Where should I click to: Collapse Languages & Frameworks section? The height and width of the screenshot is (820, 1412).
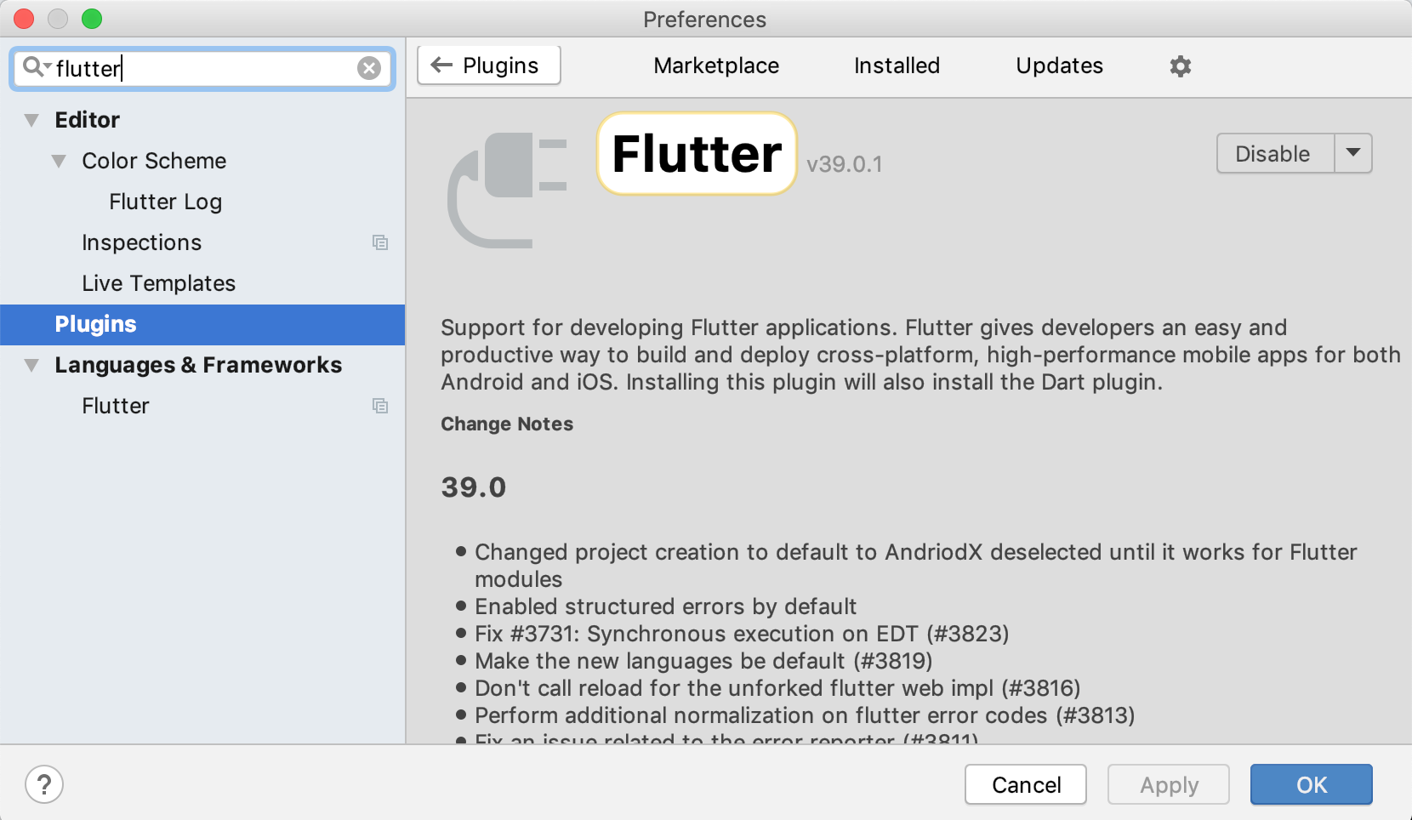click(31, 365)
